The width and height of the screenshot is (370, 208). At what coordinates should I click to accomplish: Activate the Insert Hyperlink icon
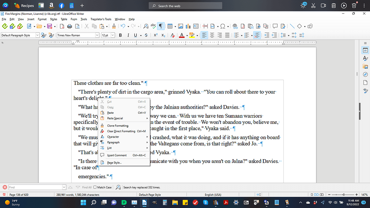235,26
